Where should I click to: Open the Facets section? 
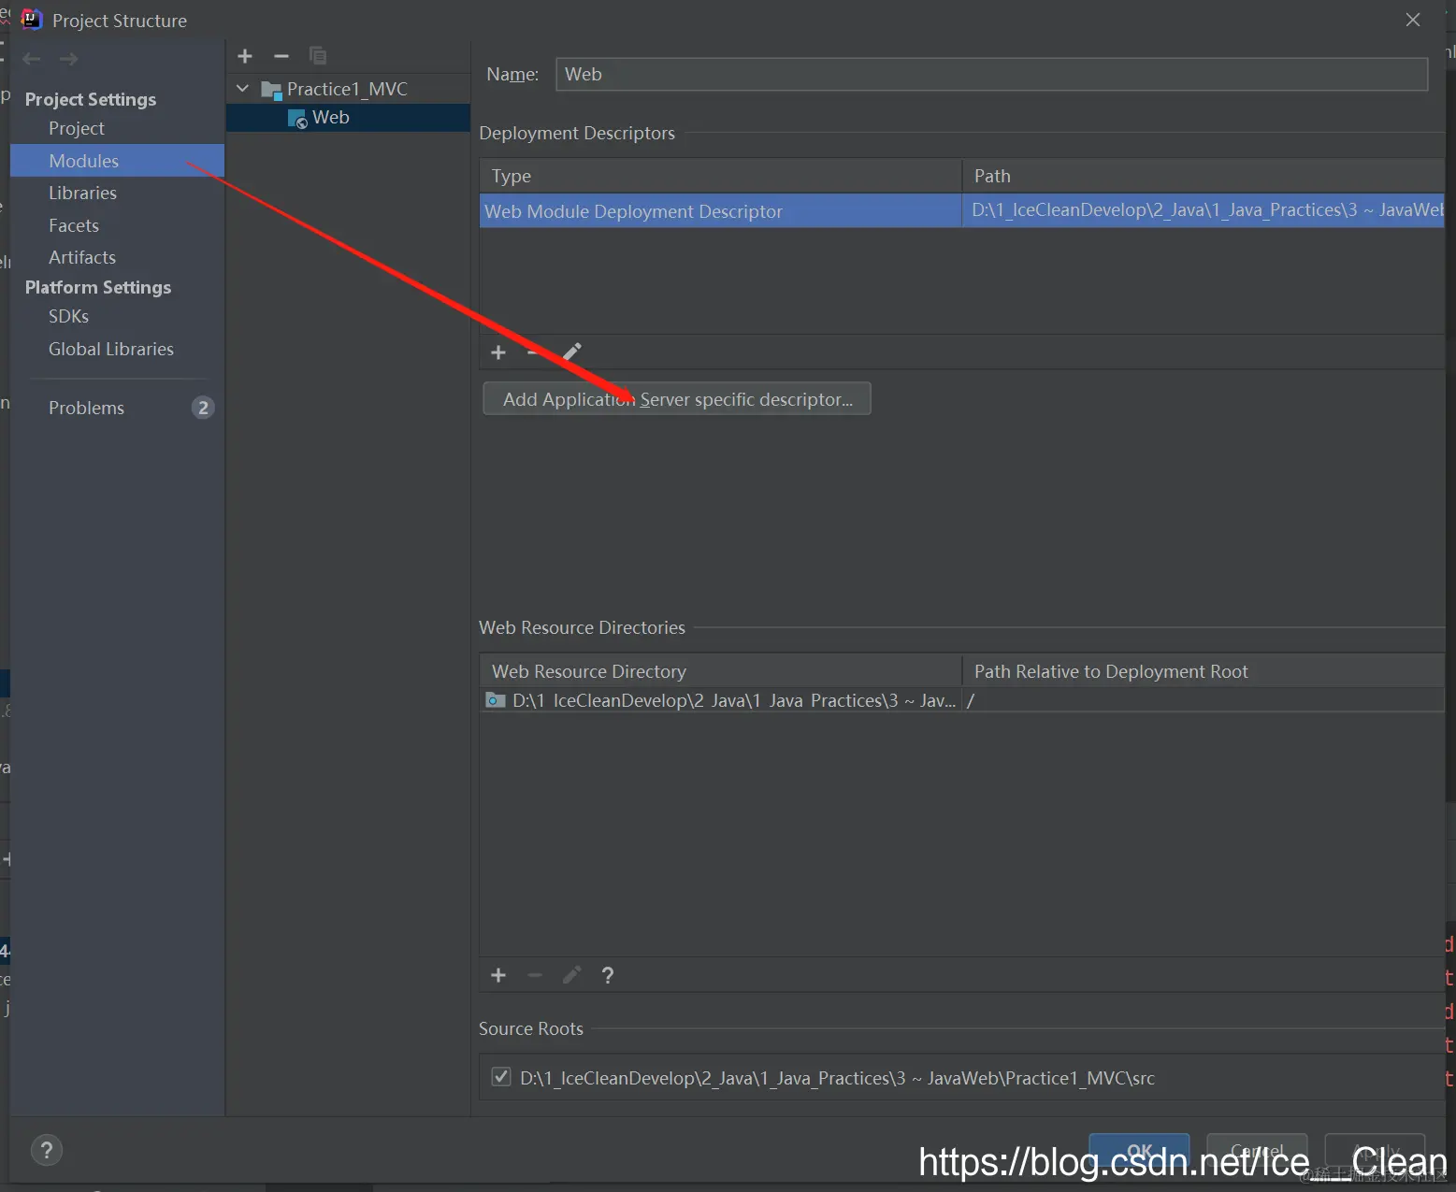click(74, 225)
